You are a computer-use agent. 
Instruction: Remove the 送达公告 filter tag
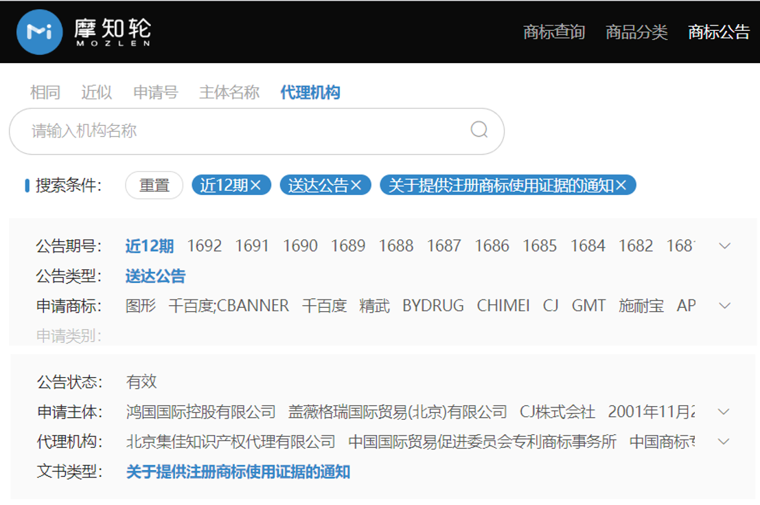click(356, 185)
